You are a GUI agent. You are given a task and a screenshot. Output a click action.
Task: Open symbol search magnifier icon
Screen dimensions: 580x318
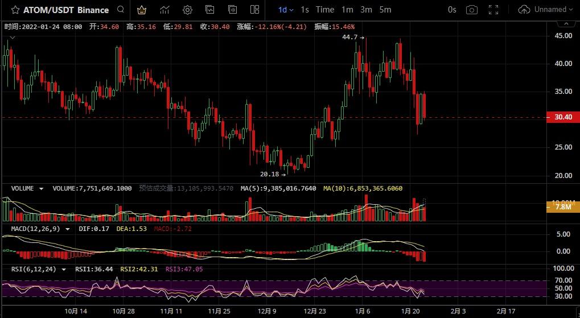tap(120, 10)
